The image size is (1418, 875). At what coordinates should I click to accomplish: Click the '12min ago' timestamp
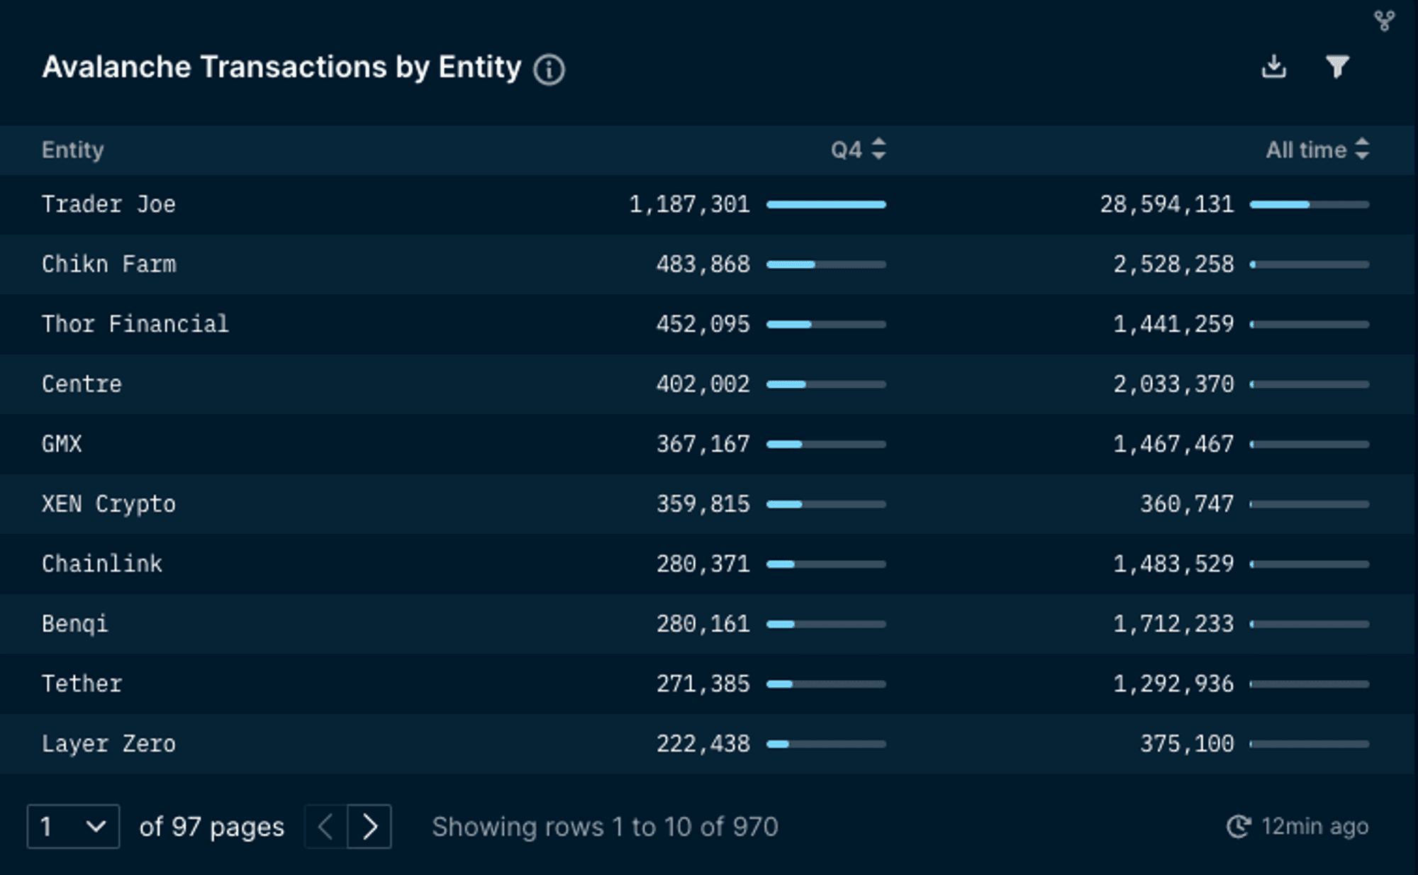click(x=1315, y=827)
